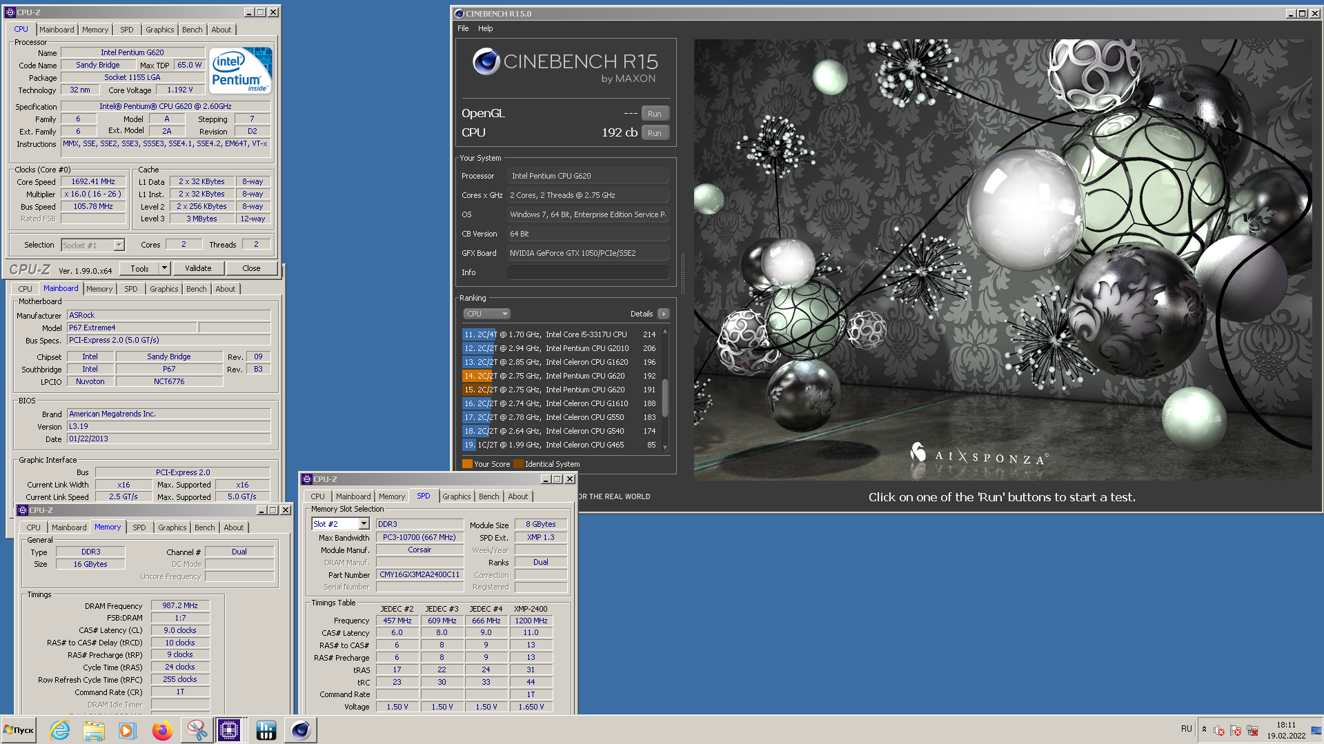The width and height of the screenshot is (1324, 744).
Task: Click the ranking list scroll-down arrow
Action: pyautogui.click(x=665, y=448)
